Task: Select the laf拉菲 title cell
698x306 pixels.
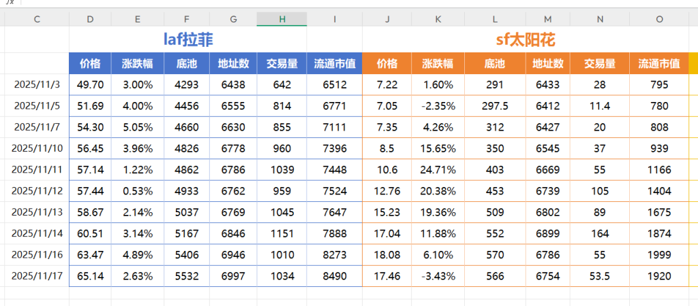Action: click(x=188, y=40)
